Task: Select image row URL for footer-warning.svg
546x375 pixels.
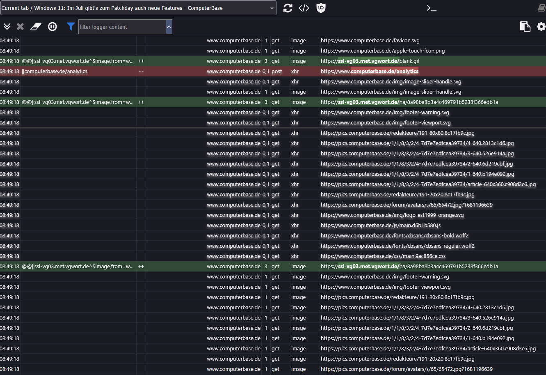Action: tap(385, 277)
